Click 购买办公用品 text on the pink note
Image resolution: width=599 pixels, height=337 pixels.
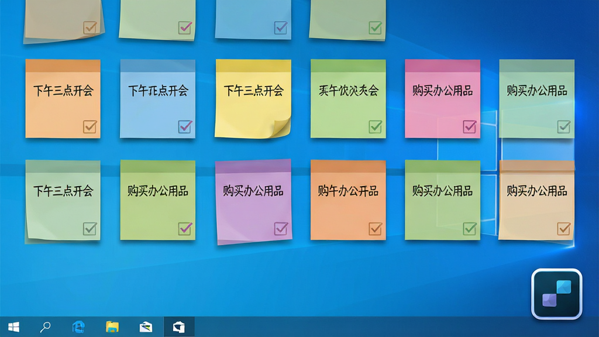click(x=442, y=91)
